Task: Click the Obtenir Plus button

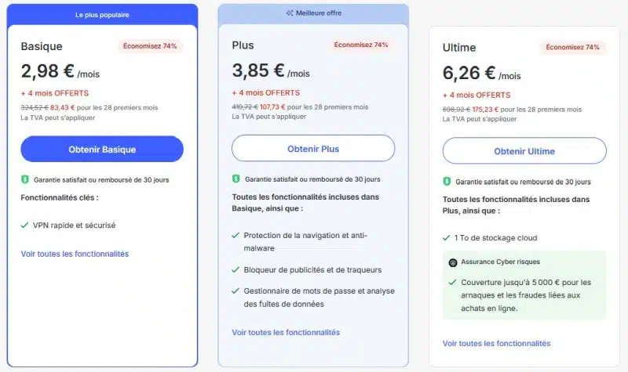Action: click(313, 148)
